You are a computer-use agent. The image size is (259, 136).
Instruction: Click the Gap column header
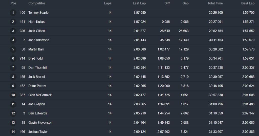coord(185,3)
